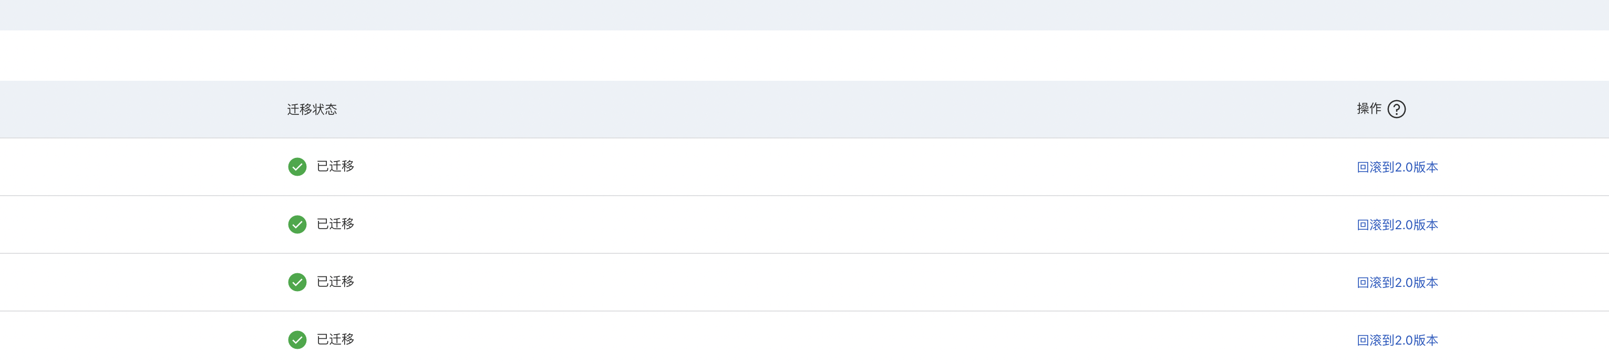Screen dimensions: 1609x364
Task: Select the 已迁移 label in third row
Action: (x=335, y=282)
